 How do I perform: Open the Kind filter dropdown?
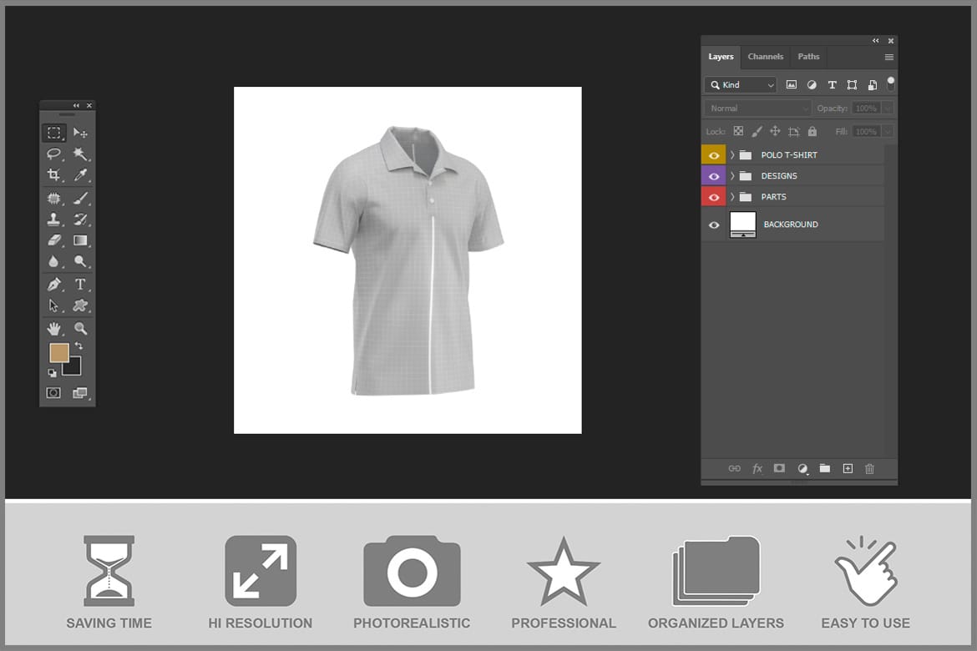(741, 85)
